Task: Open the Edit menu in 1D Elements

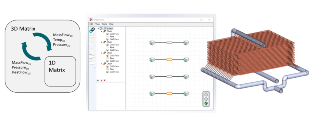Action: tap(91, 24)
